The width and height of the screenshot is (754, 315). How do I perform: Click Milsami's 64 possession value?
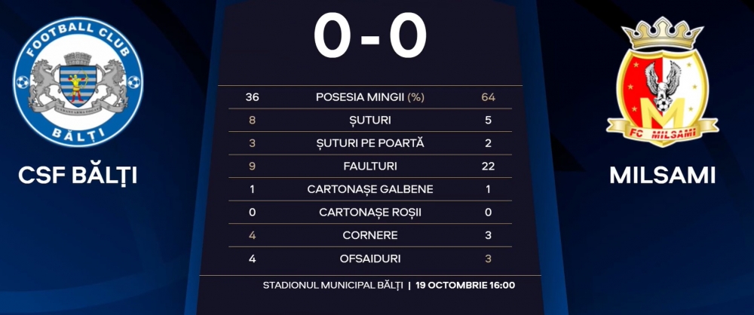(x=488, y=97)
